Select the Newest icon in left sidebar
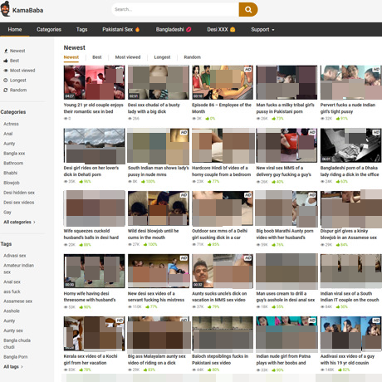This screenshot has height=382, width=382. [x=6, y=51]
